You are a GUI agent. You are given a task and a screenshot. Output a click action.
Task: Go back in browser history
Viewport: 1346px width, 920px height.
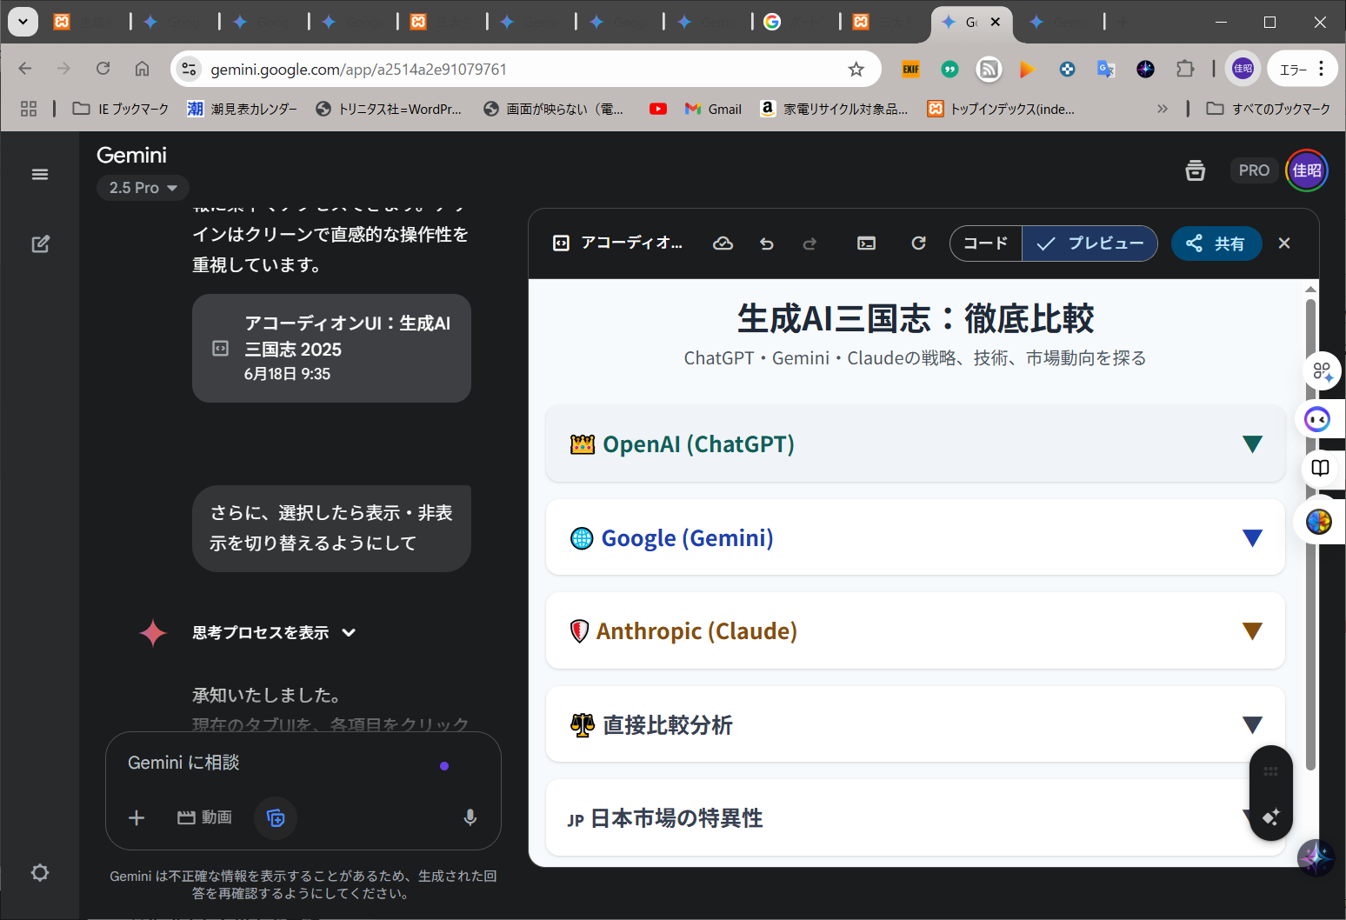(25, 69)
